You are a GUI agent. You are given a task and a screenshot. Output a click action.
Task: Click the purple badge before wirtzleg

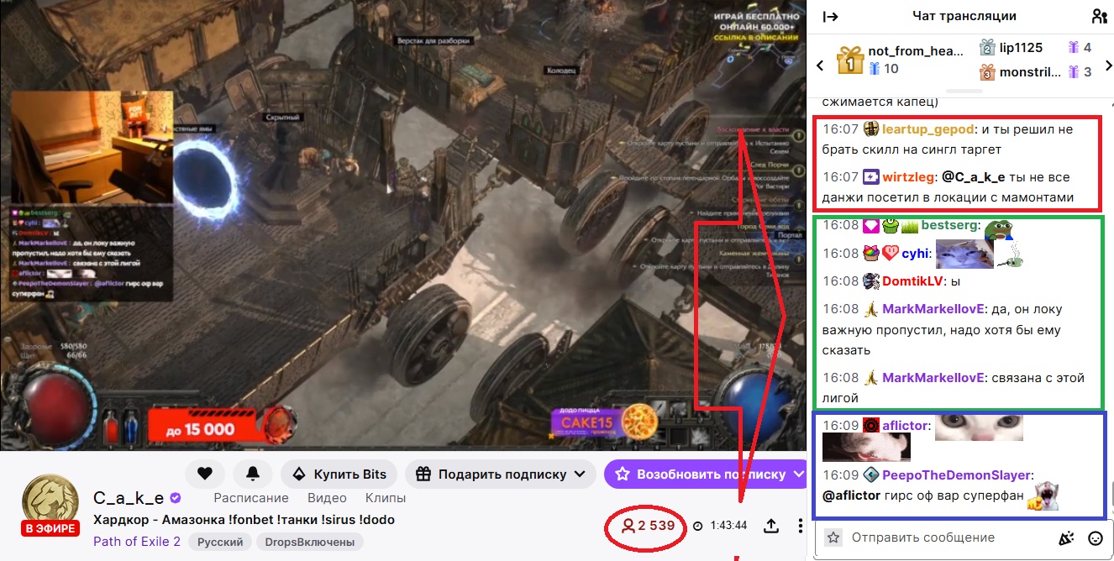(871, 177)
